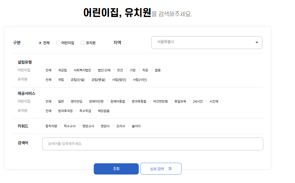This screenshot has height=183, width=295.
Task: Select the 유치원 radio button
Action: click(83, 43)
